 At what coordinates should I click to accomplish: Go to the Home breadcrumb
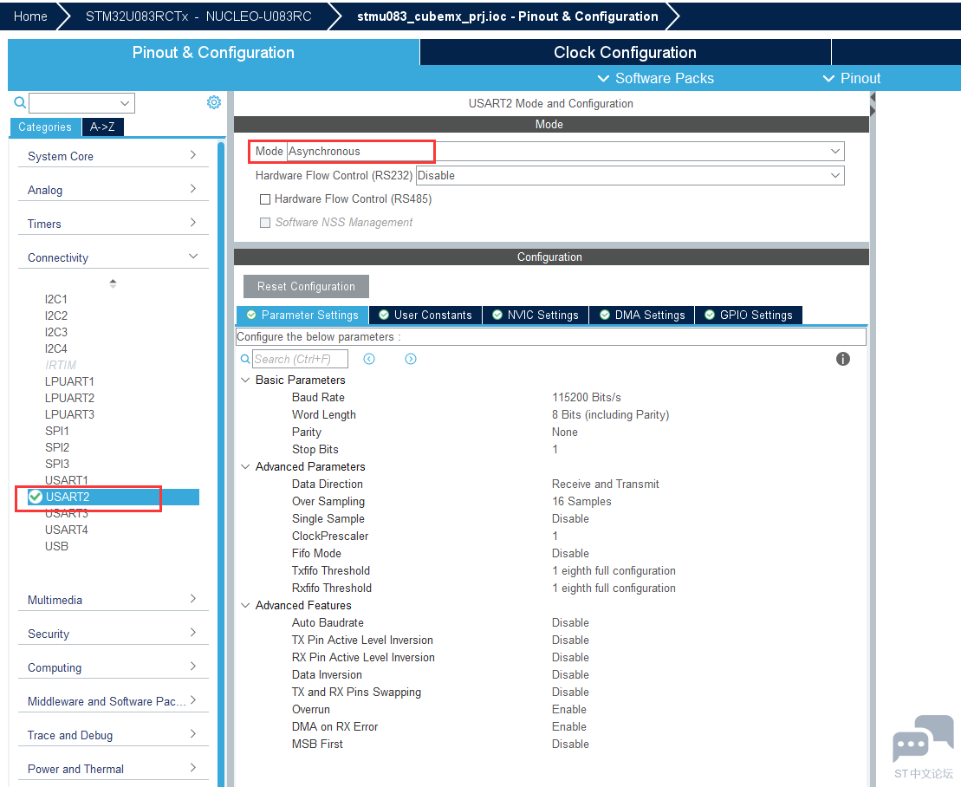tap(30, 16)
